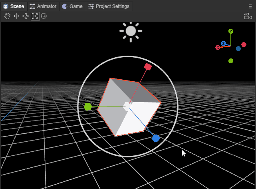Select the Scale tool
Image resolution: width=256 pixels, height=189 pixels.
(x=35, y=16)
